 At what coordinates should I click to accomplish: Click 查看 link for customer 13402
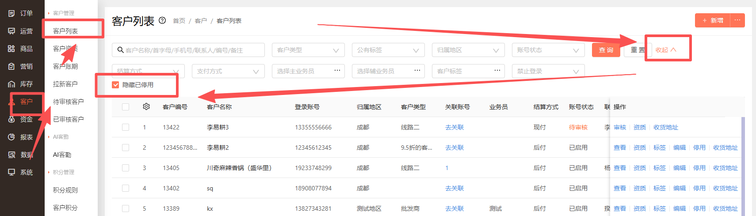(x=620, y=188)
